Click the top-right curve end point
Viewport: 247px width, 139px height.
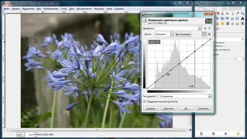tap(211, 39)
